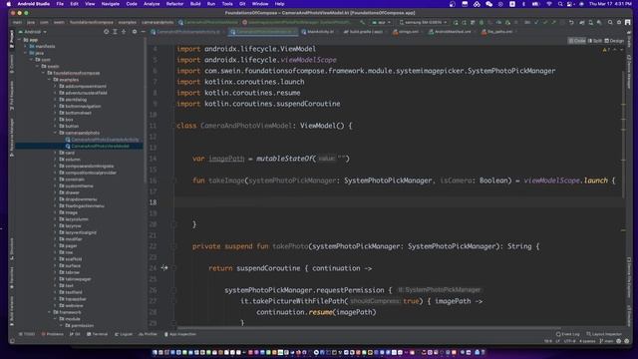Open the app run configuration dropdown
Viewport: 638px width, 359px height.
(381, 22)
